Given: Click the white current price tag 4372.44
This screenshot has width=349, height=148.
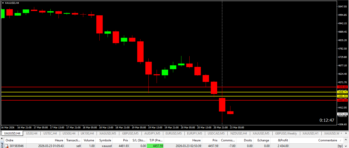Looking at the screenshot, I should [342, 114].
